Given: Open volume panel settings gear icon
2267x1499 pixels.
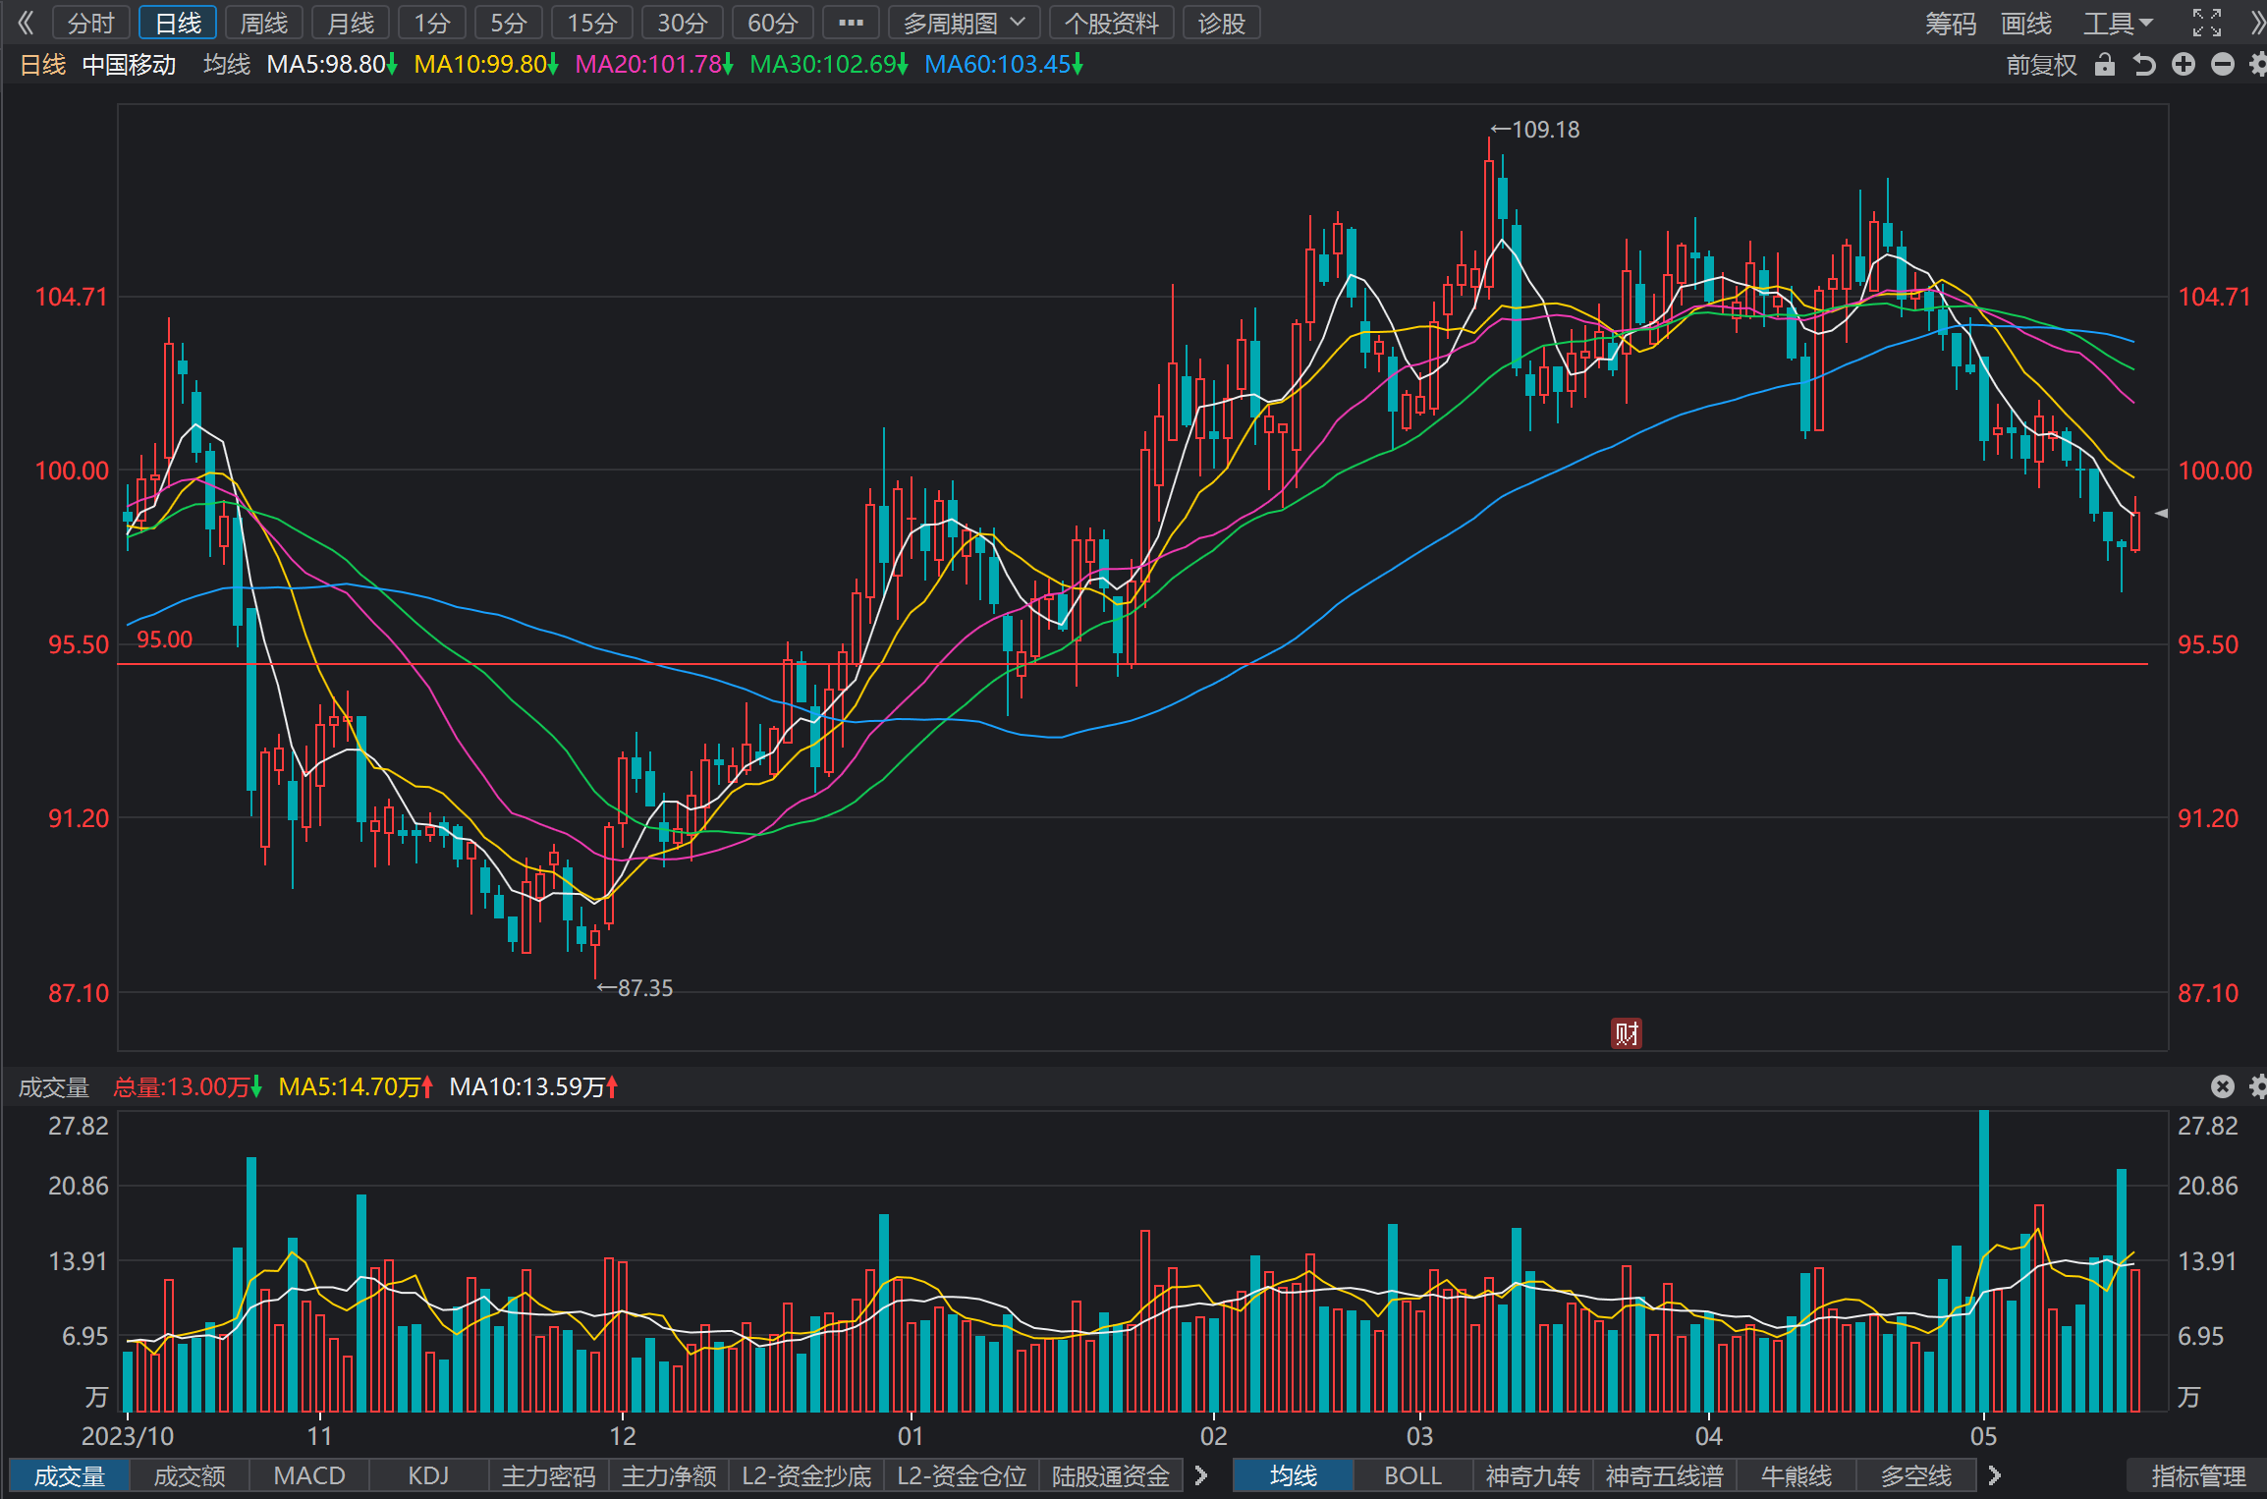Looking at the screenshot, I should coord(2258,1086).
